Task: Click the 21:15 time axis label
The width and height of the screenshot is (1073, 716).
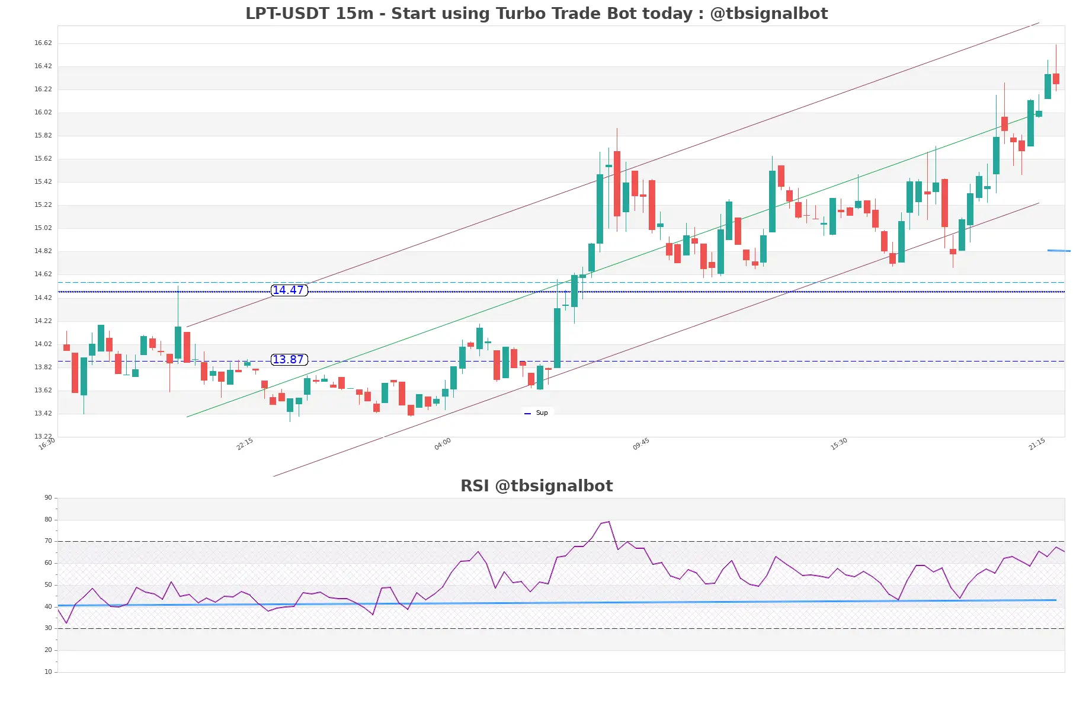Action: coord(1037,444)
